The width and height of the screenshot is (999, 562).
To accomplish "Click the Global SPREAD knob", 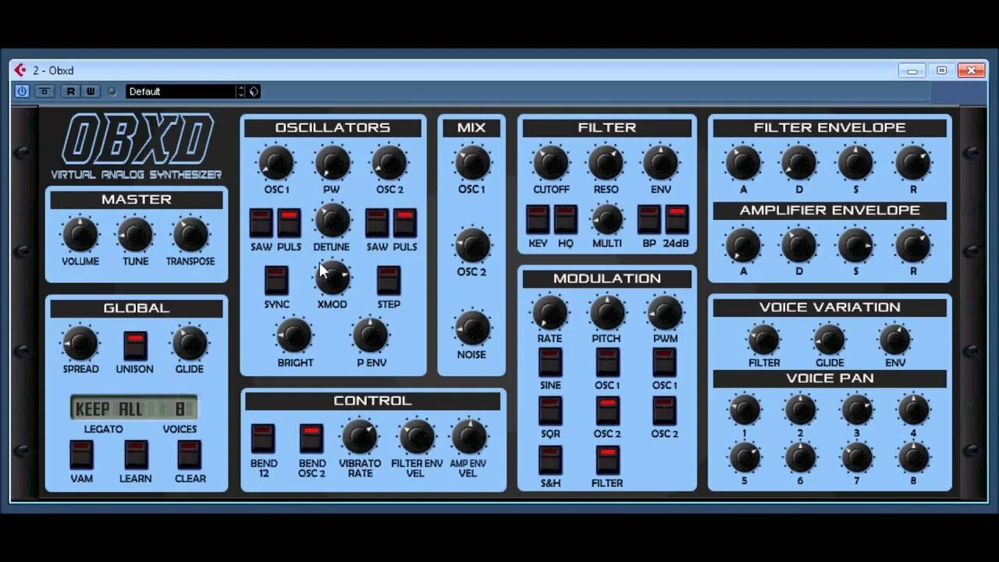I will click(80, 343).
